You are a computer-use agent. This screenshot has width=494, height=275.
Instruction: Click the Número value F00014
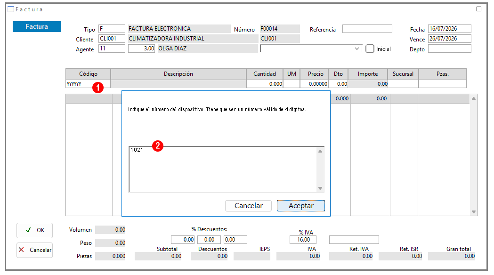(280, 29)
